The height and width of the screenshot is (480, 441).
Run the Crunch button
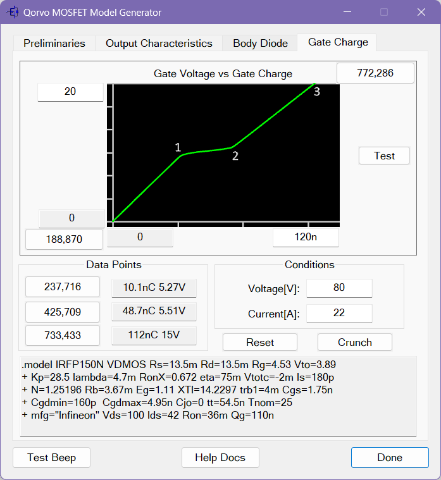[x=354, y=342]
